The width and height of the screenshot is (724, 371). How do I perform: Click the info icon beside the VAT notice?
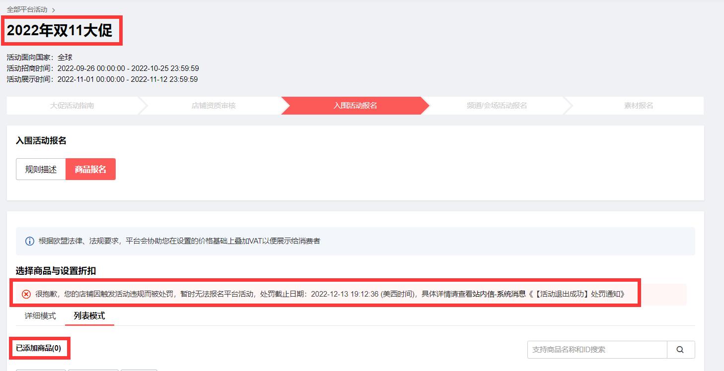(x=29, y=241)
